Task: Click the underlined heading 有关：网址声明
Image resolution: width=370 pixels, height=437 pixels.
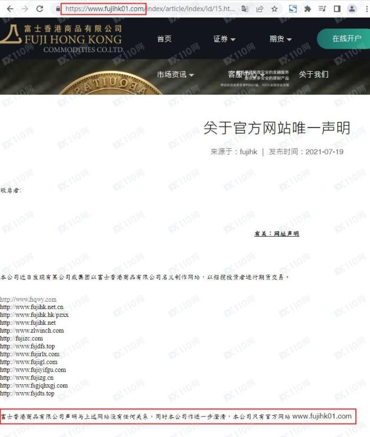Action: coord(277,234)
